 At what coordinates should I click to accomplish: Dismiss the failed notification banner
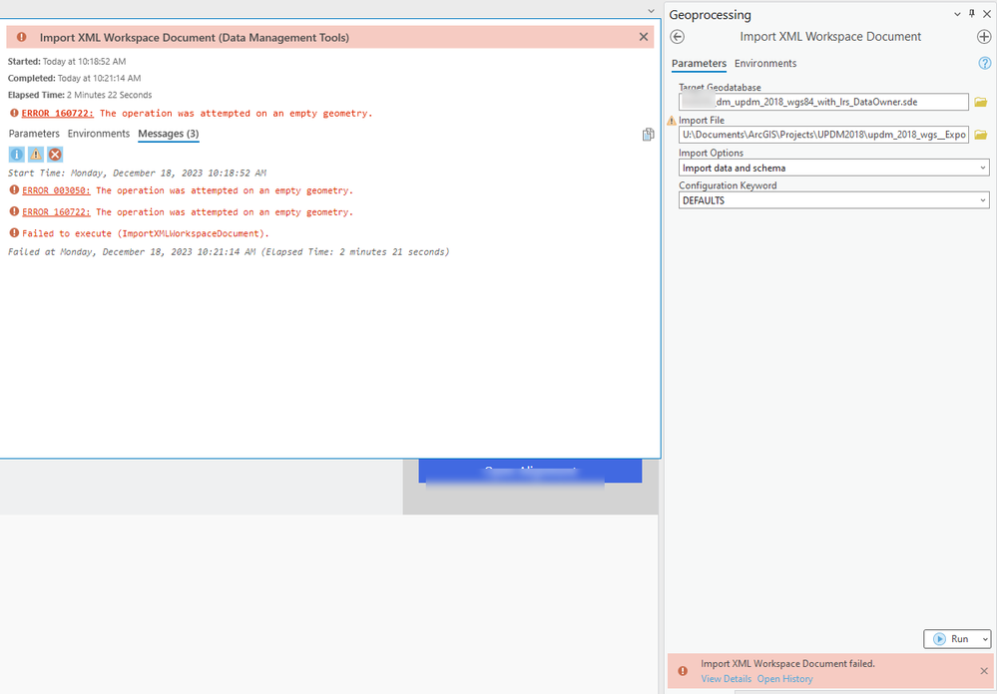tap(984, 671)
